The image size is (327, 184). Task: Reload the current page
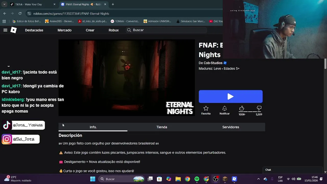20,14
